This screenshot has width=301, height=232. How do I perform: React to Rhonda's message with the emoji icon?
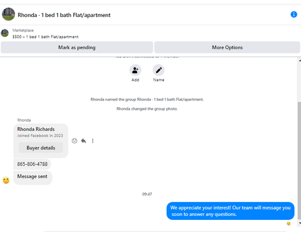click(75, 141)
